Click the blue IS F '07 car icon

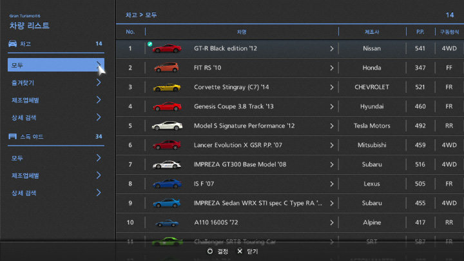pos(166,184)
